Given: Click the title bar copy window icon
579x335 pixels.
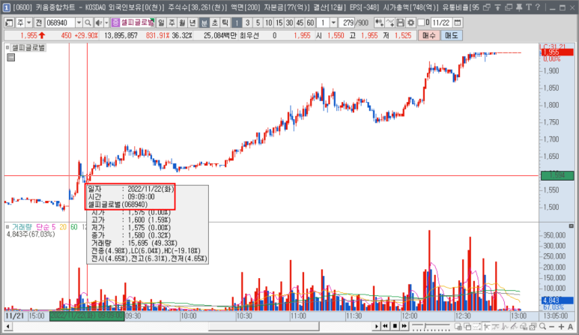Looking at the screenshot, I should pos(509,7).
